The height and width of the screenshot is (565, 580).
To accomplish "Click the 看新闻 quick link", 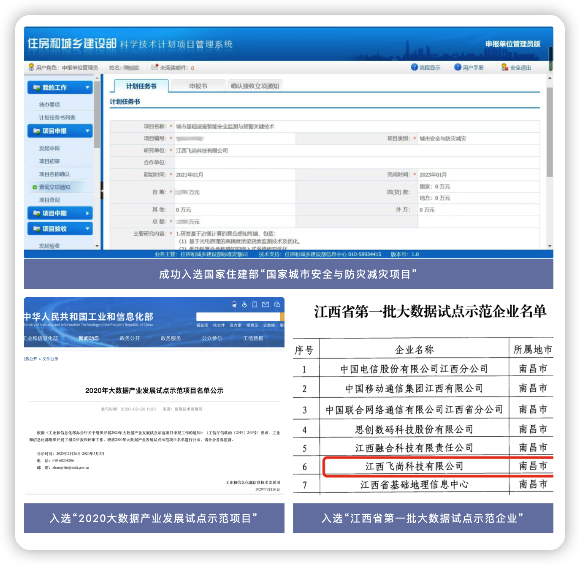I will pyautogui.click(x=202, y=326).
